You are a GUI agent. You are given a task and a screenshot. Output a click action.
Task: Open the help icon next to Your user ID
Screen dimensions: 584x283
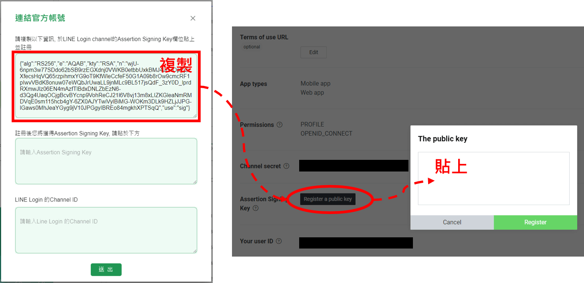point(279,241)
